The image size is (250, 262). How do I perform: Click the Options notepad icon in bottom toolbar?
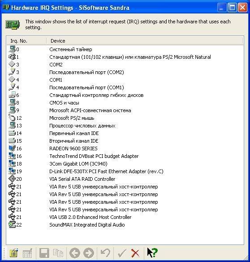[14, 253]
